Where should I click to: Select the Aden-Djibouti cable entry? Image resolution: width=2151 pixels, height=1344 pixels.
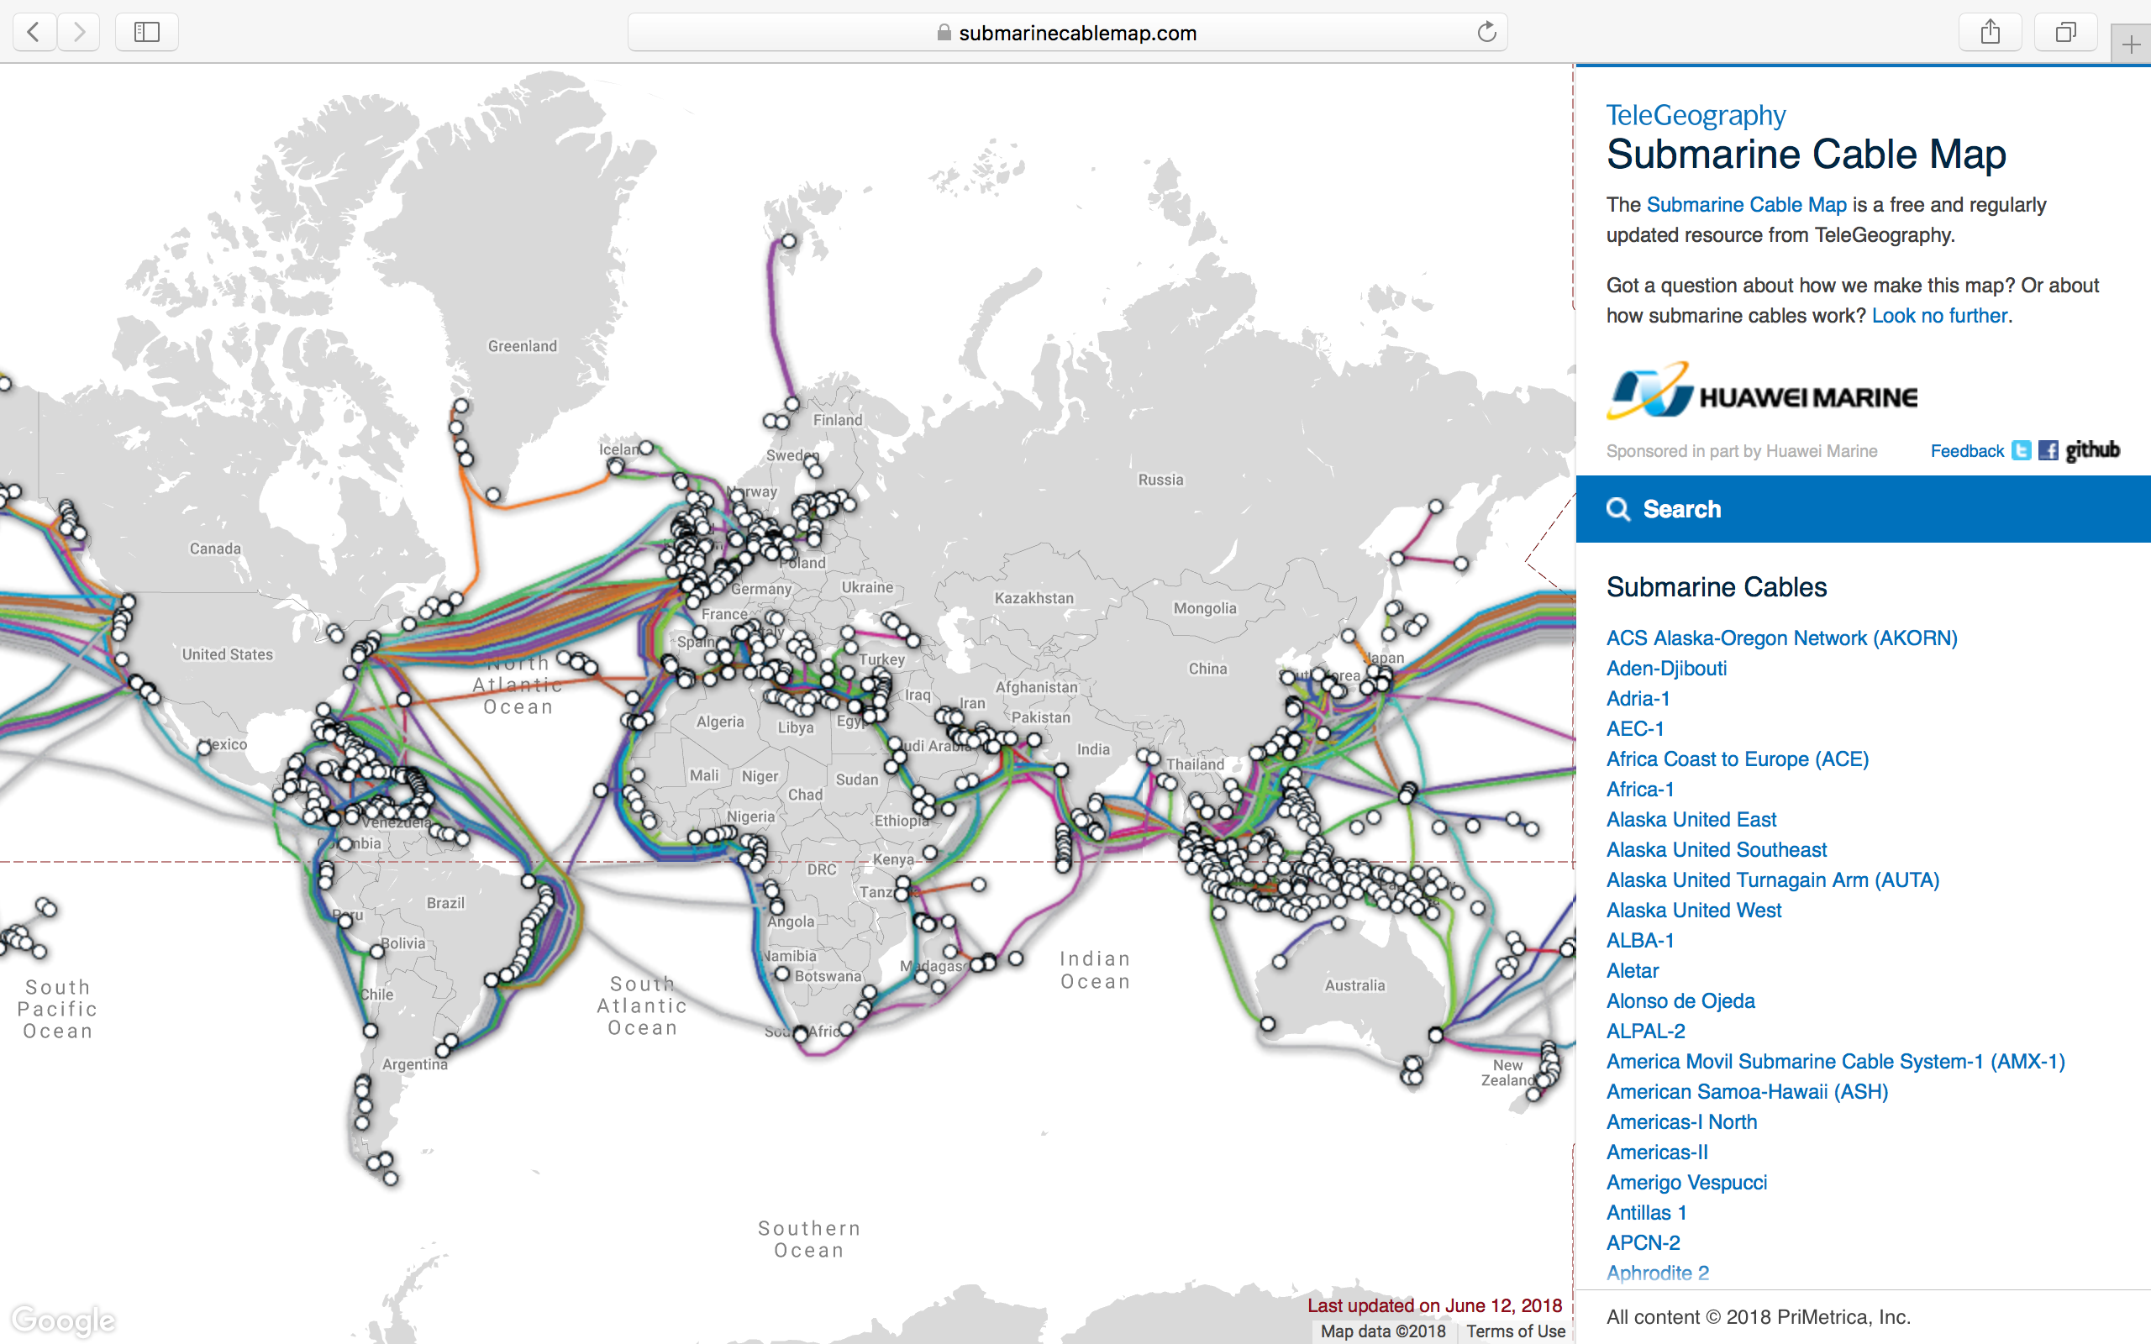1665,669
